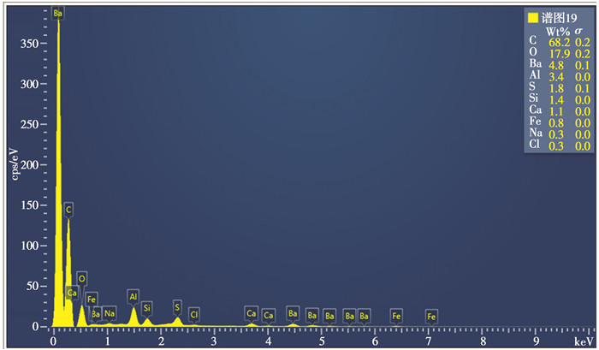
Task: Select the Na peak label
Action: coord(110,313)
